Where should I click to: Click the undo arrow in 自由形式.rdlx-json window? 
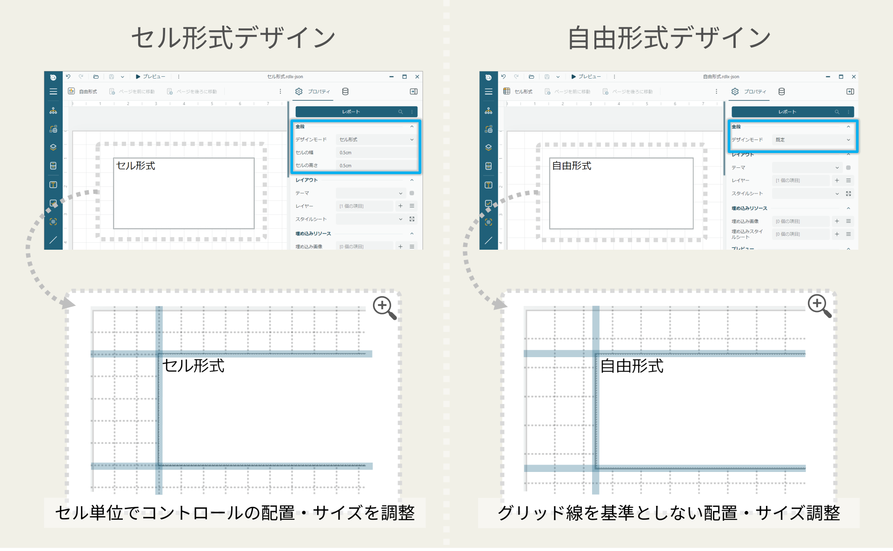tap(503, 77)
